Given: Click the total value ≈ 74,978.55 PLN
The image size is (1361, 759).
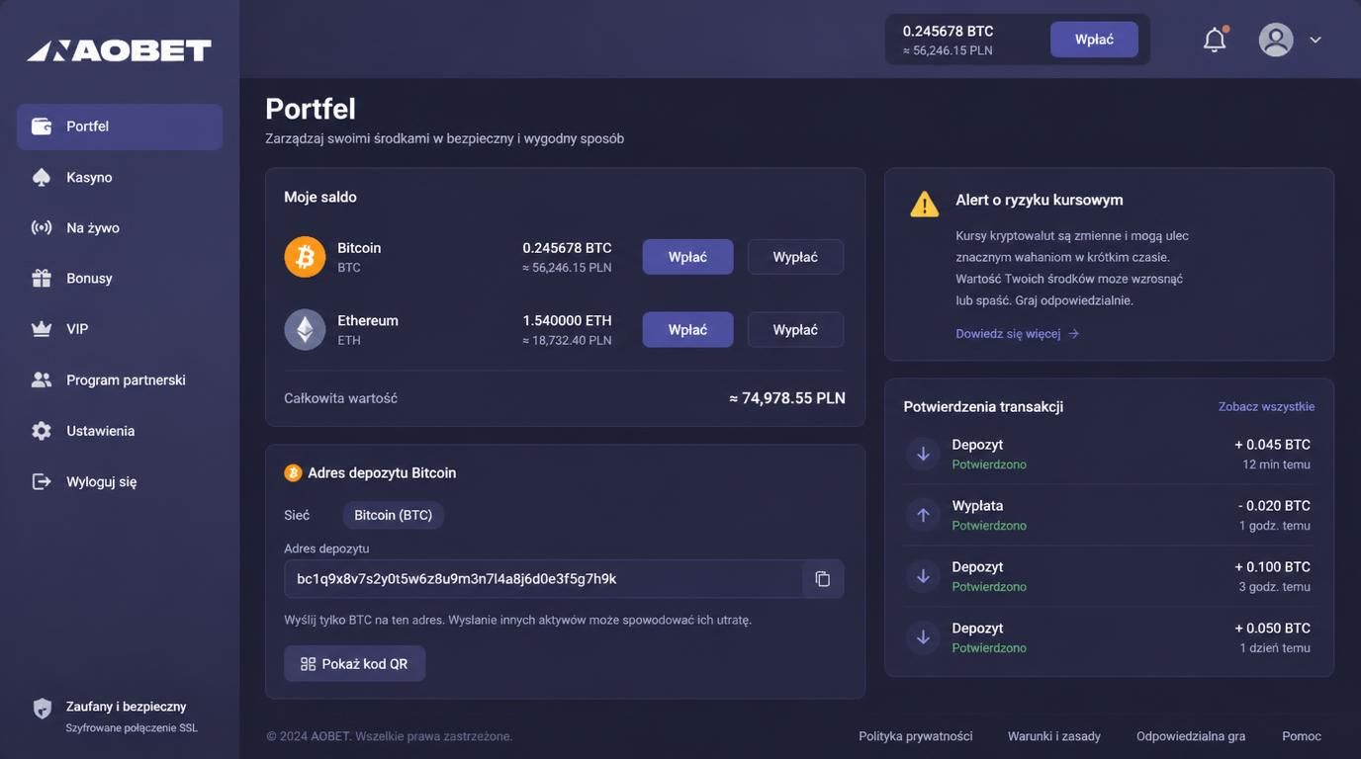Looking at the screenshot, I should [x=787, y=398].
